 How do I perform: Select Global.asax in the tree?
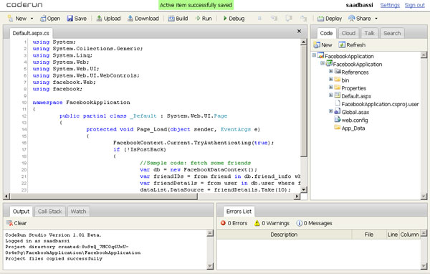coord(355,112)
